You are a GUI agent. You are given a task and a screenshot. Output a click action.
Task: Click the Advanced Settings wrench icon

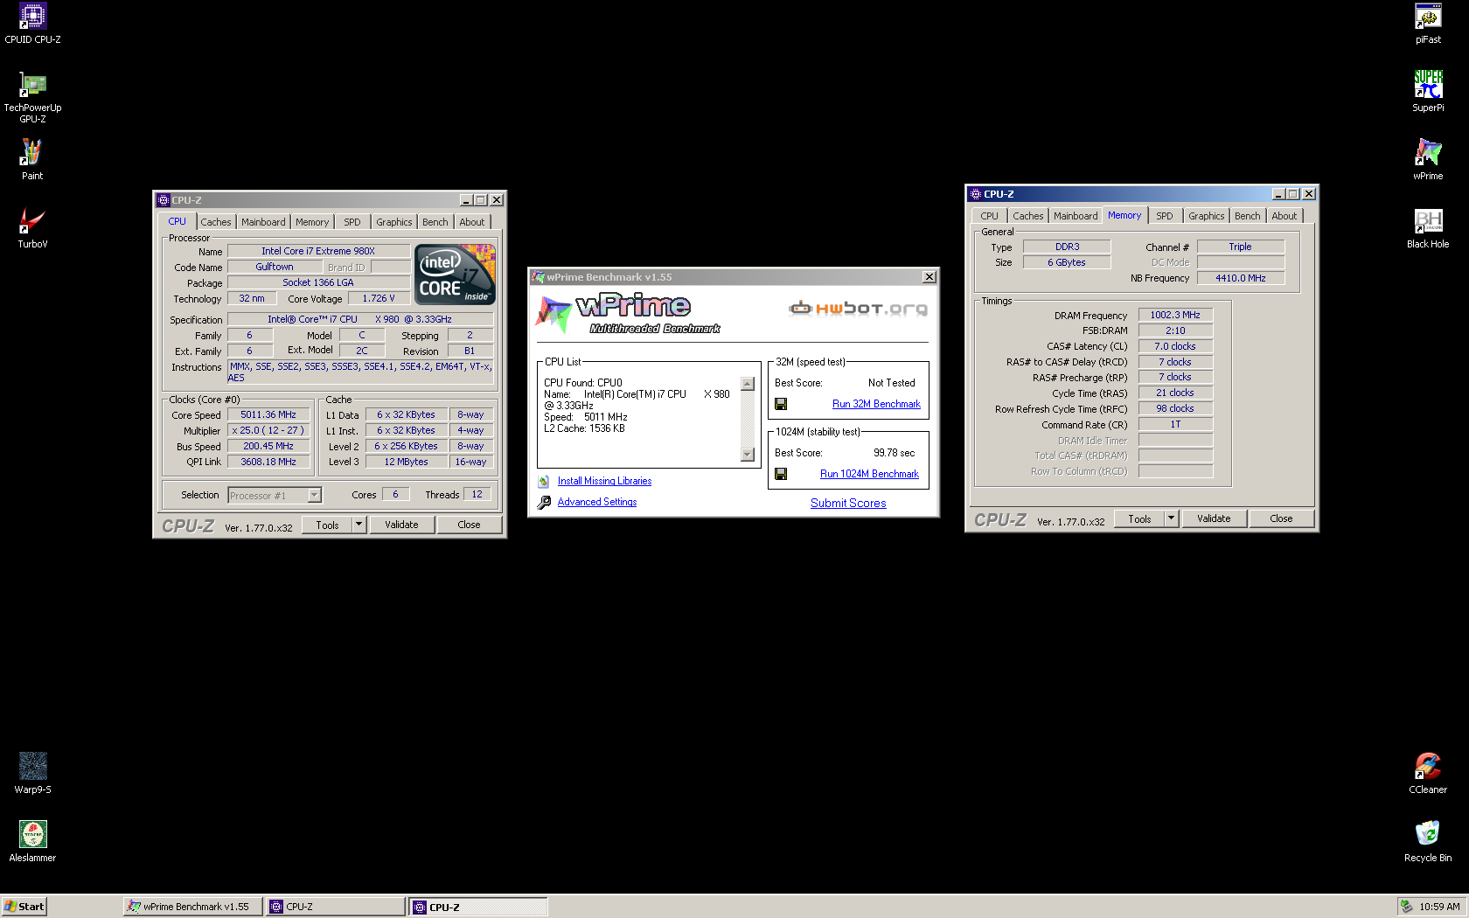coord(544,503)
